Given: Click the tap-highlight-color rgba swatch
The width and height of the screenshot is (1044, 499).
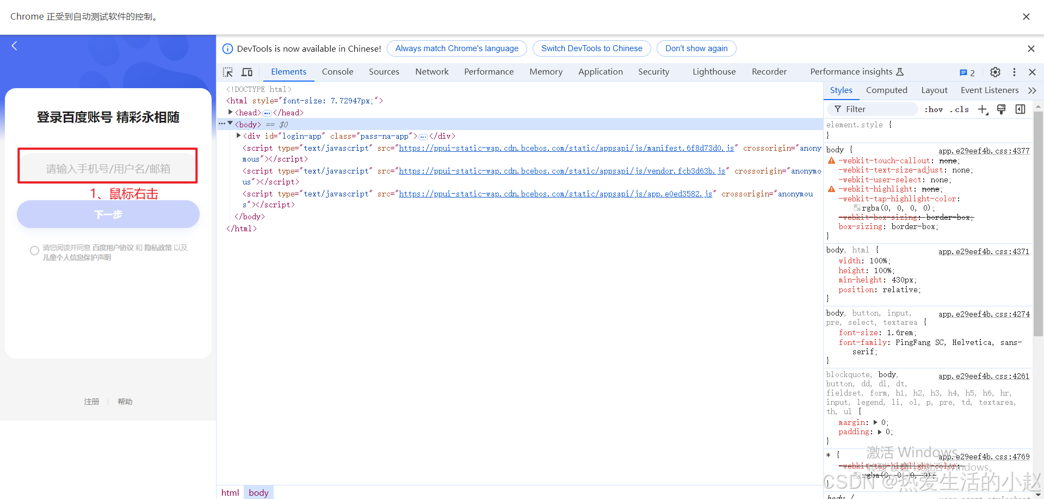Looking at the screenshot, I should pyautogui.click(x=857, y=208).
